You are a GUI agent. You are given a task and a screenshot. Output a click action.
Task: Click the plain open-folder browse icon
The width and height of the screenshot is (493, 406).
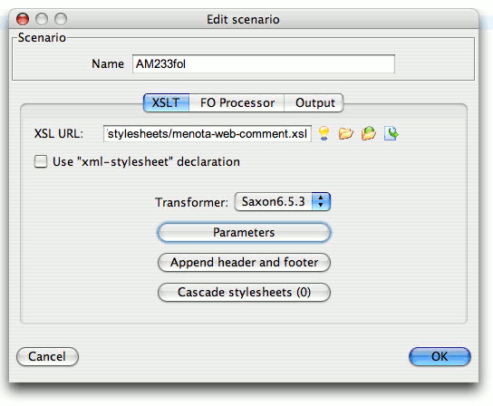(346, 133)
